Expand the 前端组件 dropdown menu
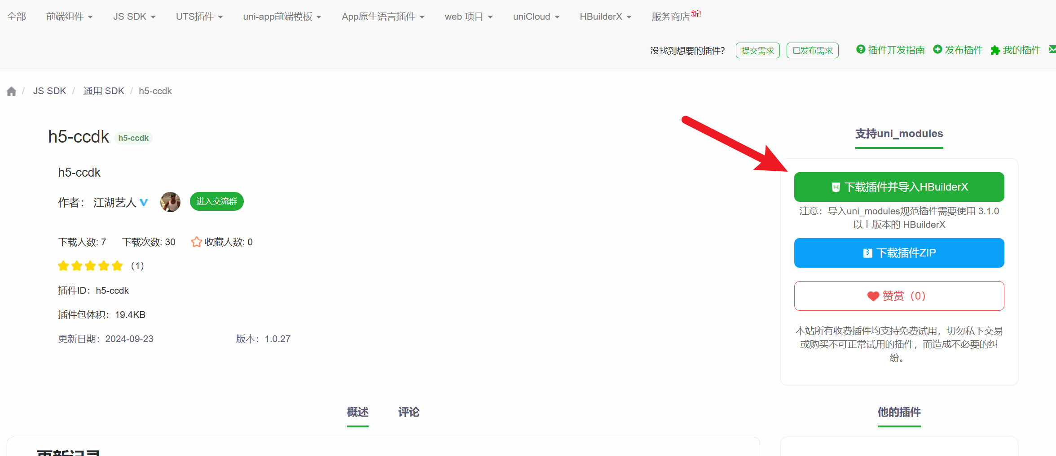Viewport: 1056px width, 456px height. pos(69,17)
